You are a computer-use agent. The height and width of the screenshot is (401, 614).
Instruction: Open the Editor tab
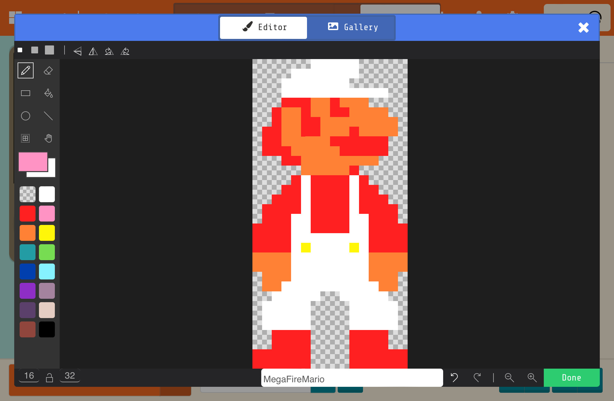pos(264,27)
